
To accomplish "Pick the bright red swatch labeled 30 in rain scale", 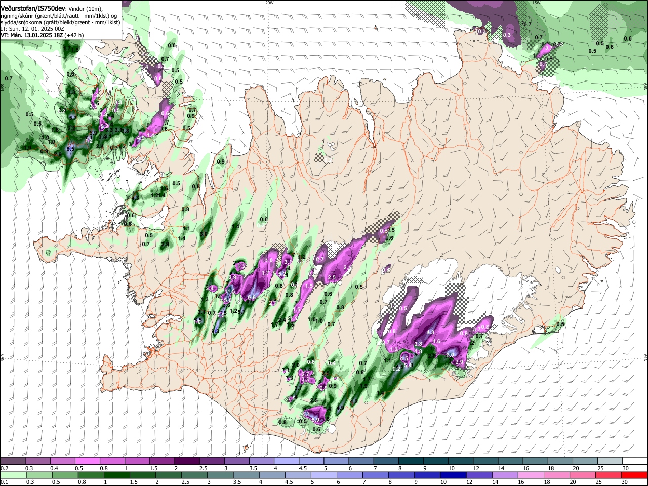I will [x=634, y=475].
